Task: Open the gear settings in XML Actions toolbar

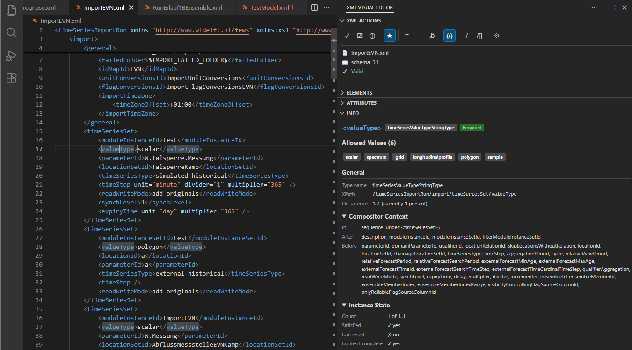Action: (x=497, y=36)
